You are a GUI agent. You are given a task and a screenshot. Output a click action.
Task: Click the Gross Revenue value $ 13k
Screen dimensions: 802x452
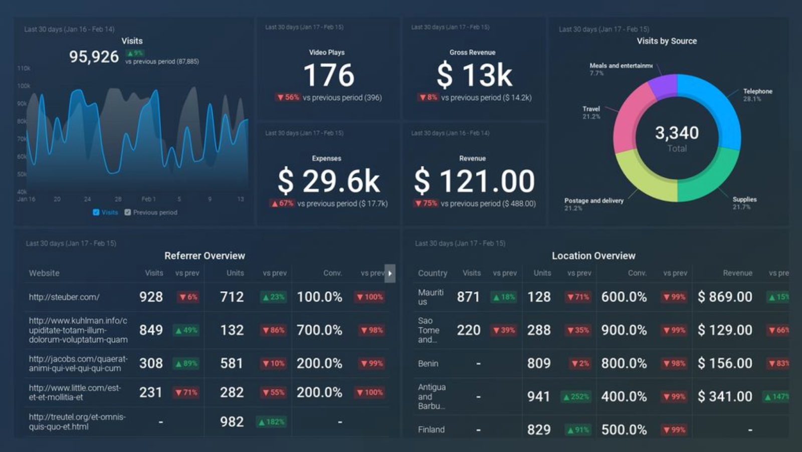pyautogui.click(x=474, y=75)
